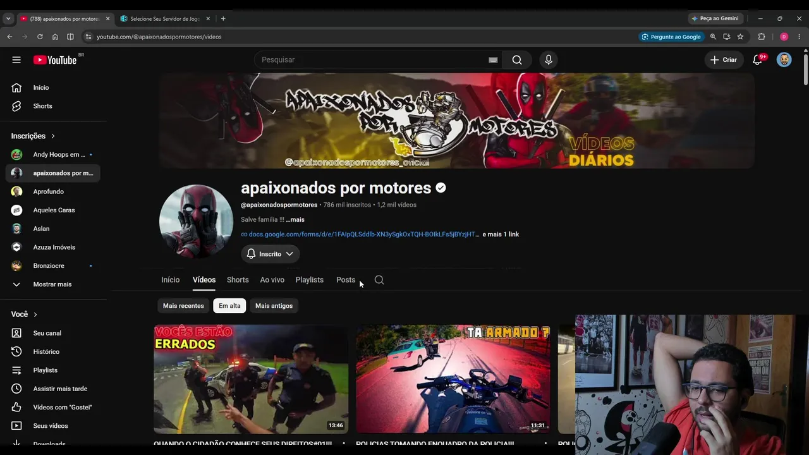The width and height of the screenshot is (809, 455).
Task: Open the Inscrito subscription dropdown
Action: (270, 254)
